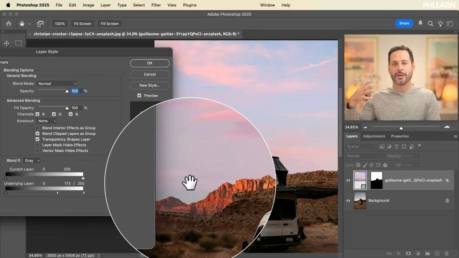The image size is (459, 258).
Task: Enable Layer Mask Hides Effects
Action: pos(38,145)
